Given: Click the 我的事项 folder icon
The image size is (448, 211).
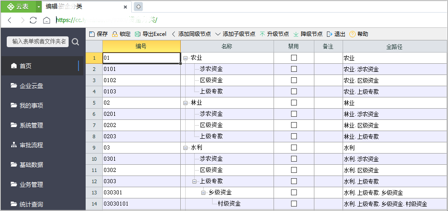Looking at the screenshot, I should point(14,105).
